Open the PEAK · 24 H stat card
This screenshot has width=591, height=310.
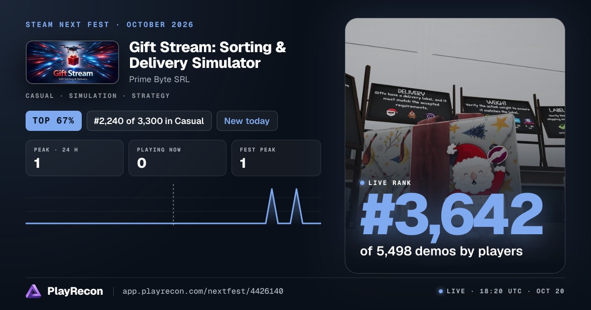pos(74,158)
